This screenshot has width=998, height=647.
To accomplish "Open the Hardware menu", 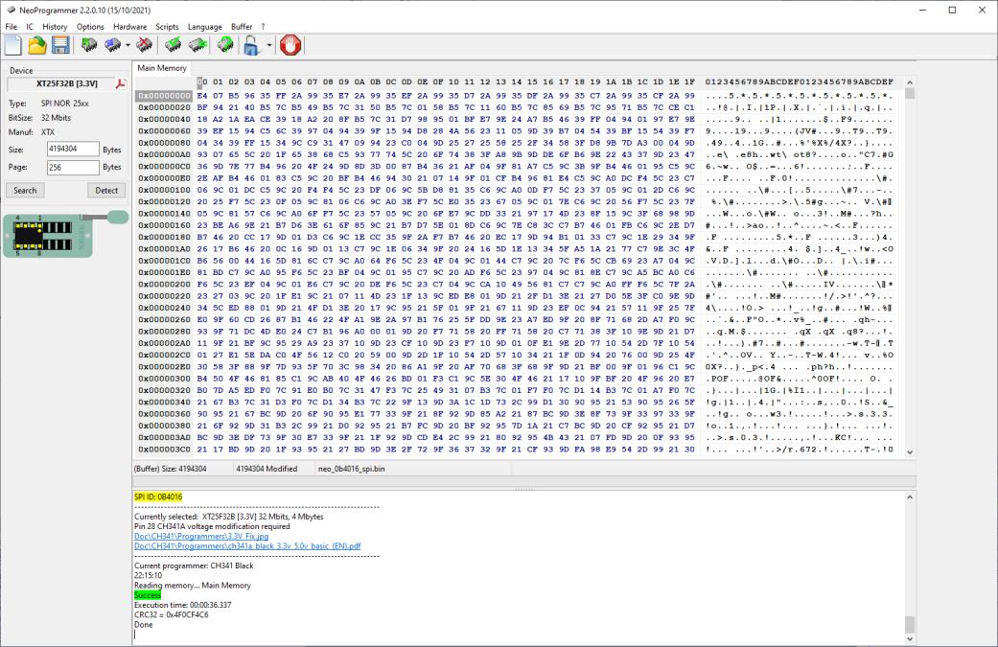I will pos(129,27).
